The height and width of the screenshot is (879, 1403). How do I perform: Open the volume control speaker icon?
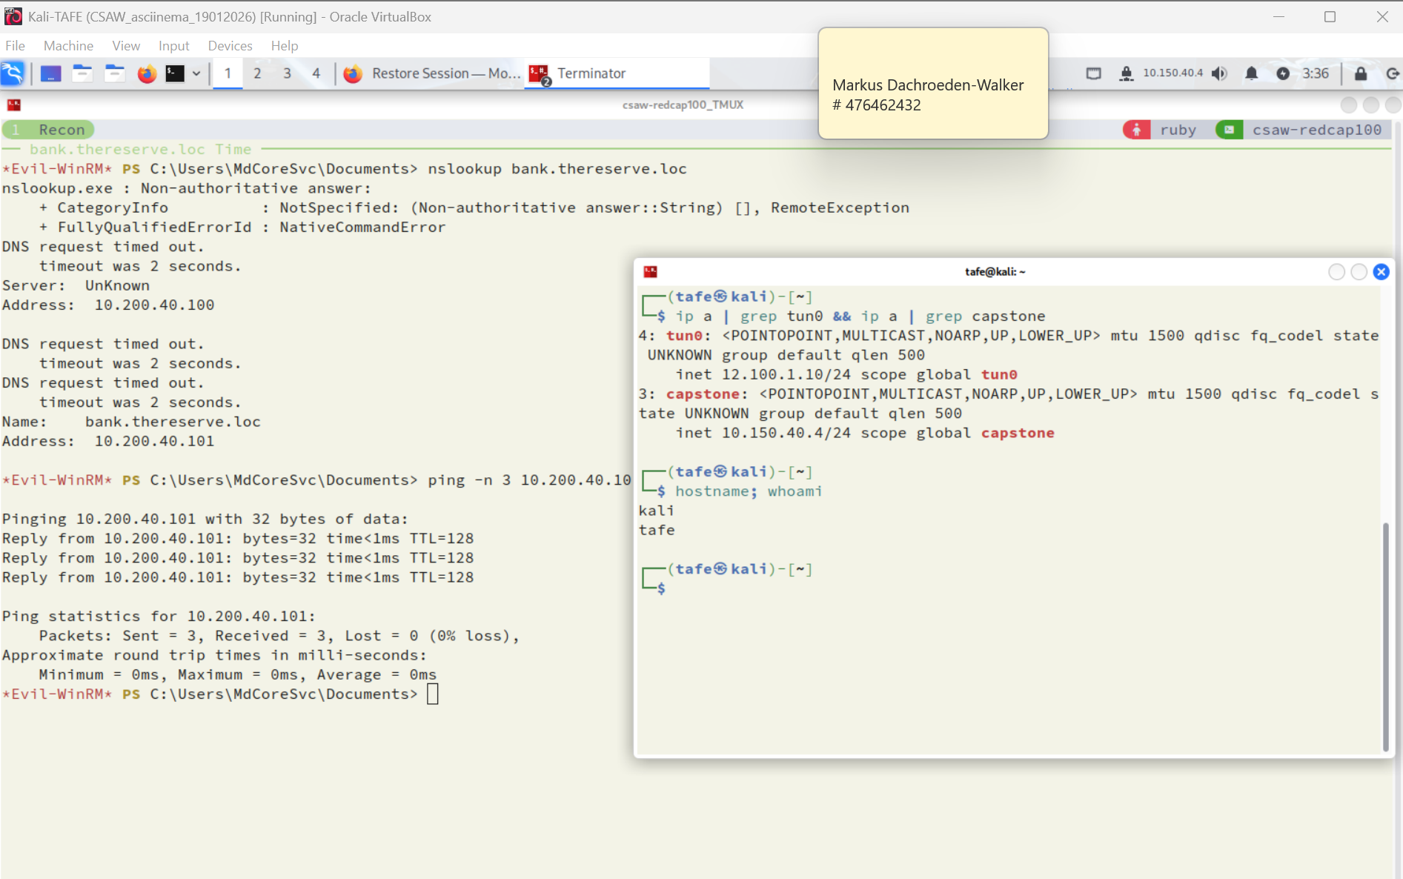point(1219,73)
